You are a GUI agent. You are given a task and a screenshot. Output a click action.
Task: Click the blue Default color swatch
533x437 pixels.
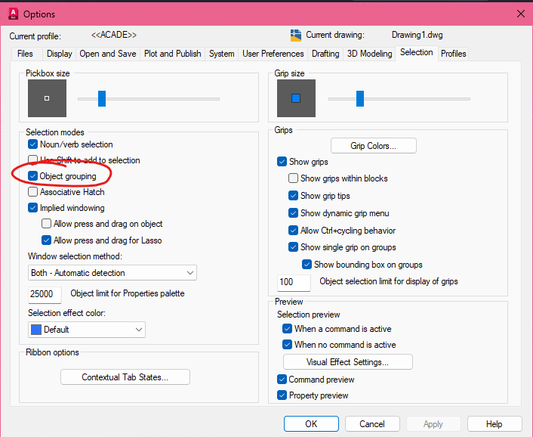pyautogui.click(x=36, y=330)
